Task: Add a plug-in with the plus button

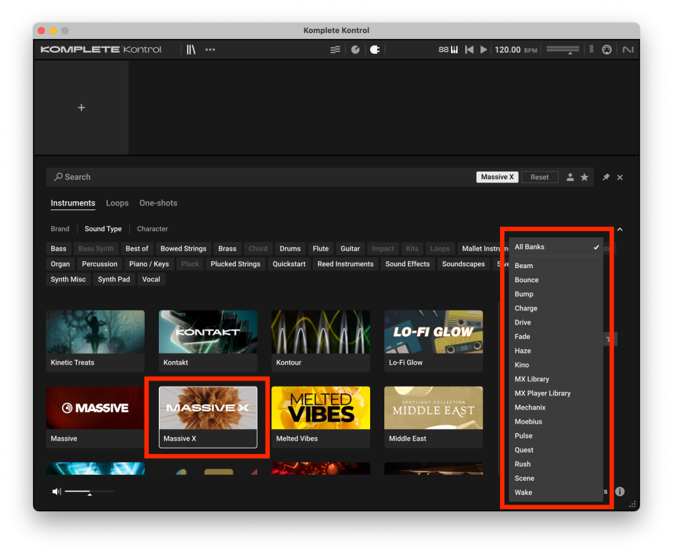Action: click(81, 107)
